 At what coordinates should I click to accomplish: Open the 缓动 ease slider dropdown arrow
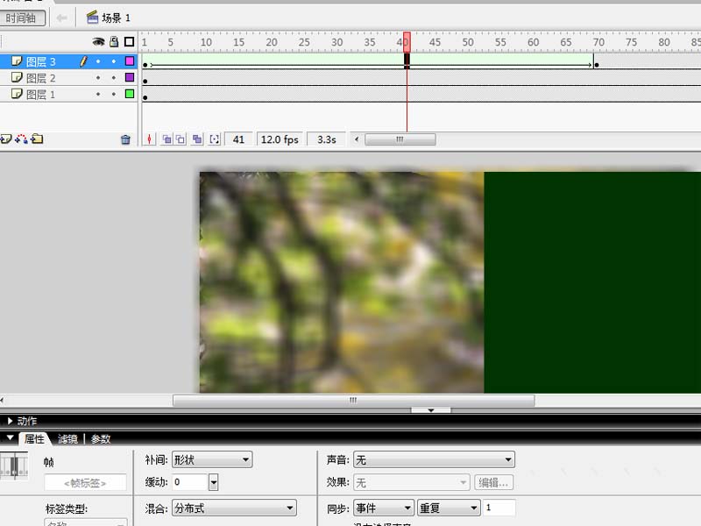[213, 482]
